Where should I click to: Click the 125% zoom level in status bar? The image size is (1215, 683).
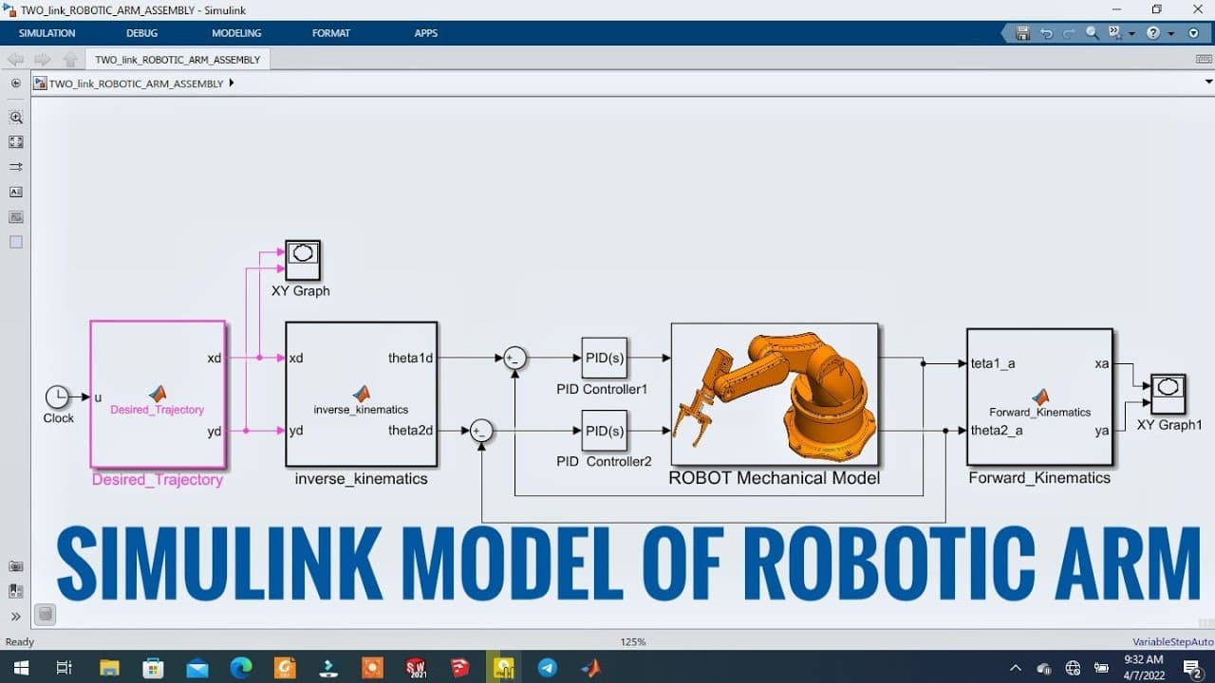pyautogui.click(x=633, y=642)
